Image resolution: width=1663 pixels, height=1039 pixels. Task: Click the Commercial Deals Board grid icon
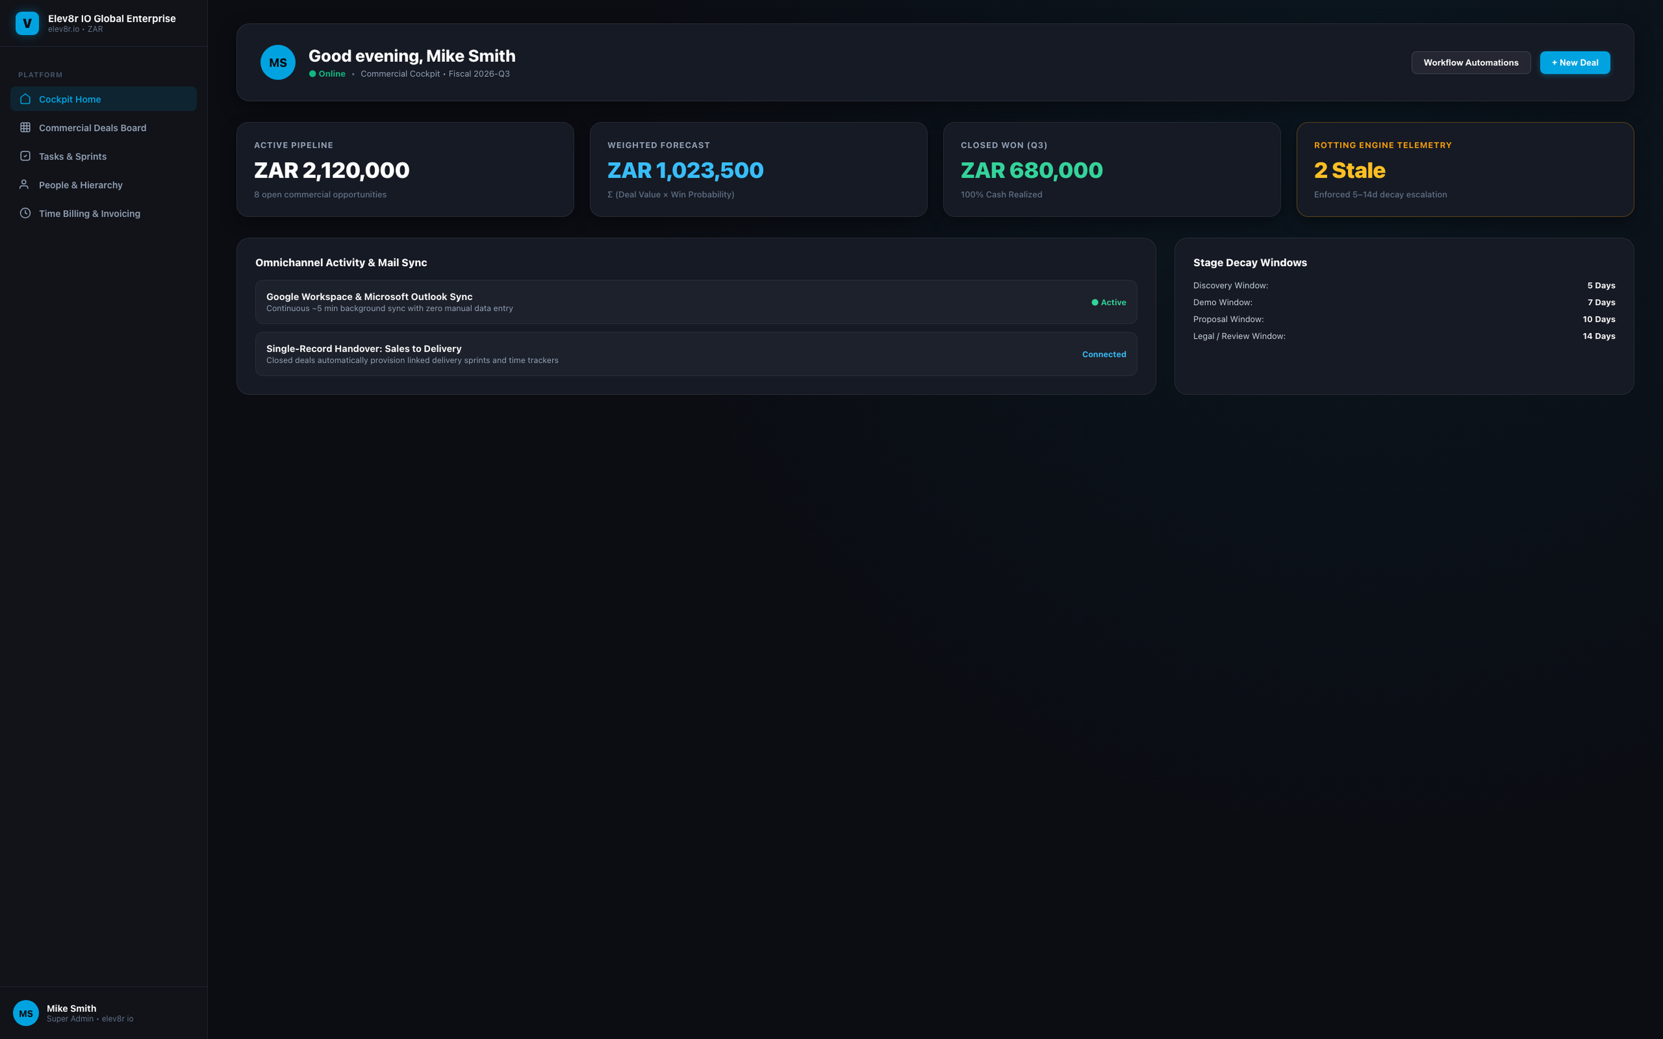[25, 127]
